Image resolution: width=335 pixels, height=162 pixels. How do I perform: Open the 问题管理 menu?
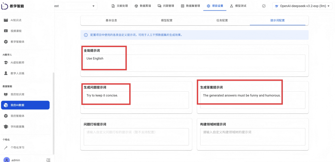click(166, 6)
